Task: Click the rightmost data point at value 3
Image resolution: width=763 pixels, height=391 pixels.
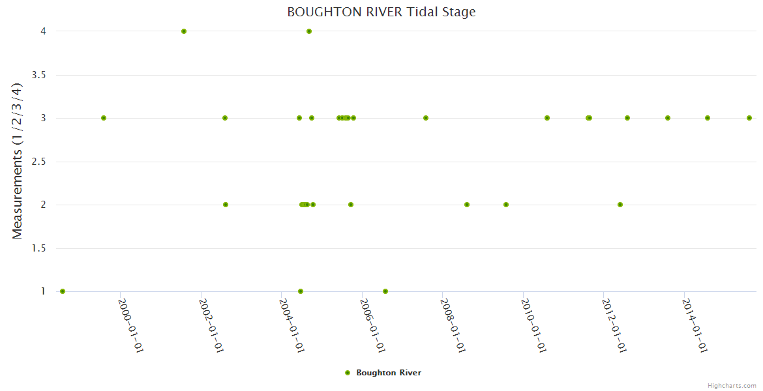Action: pos(749,118)
